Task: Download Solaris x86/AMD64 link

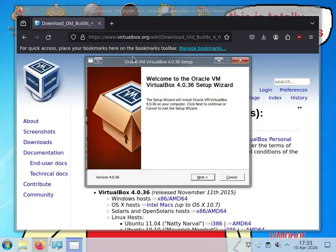Action: (x=211, y=211)
